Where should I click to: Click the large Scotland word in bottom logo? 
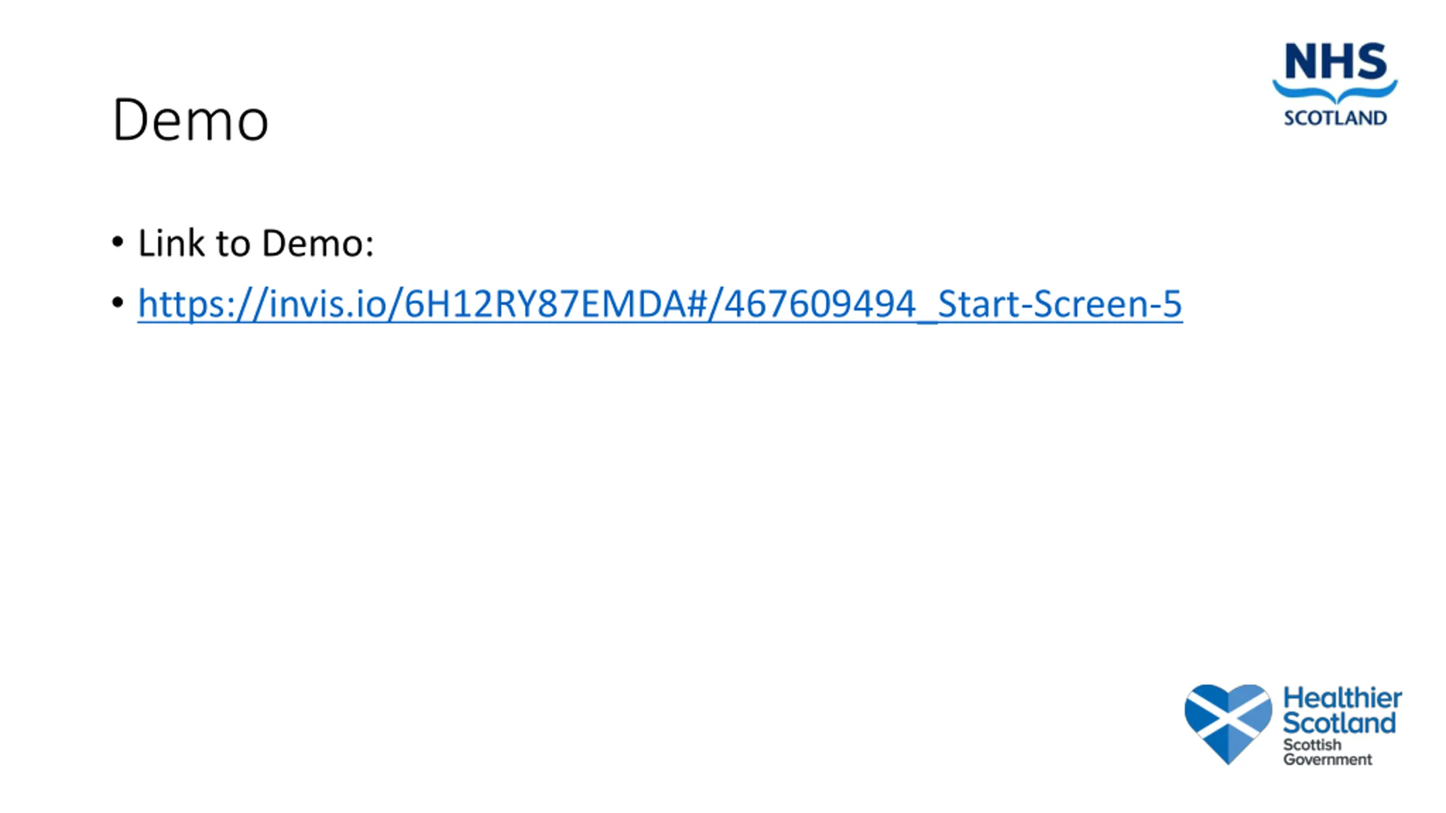click(x=1339, y=723)
